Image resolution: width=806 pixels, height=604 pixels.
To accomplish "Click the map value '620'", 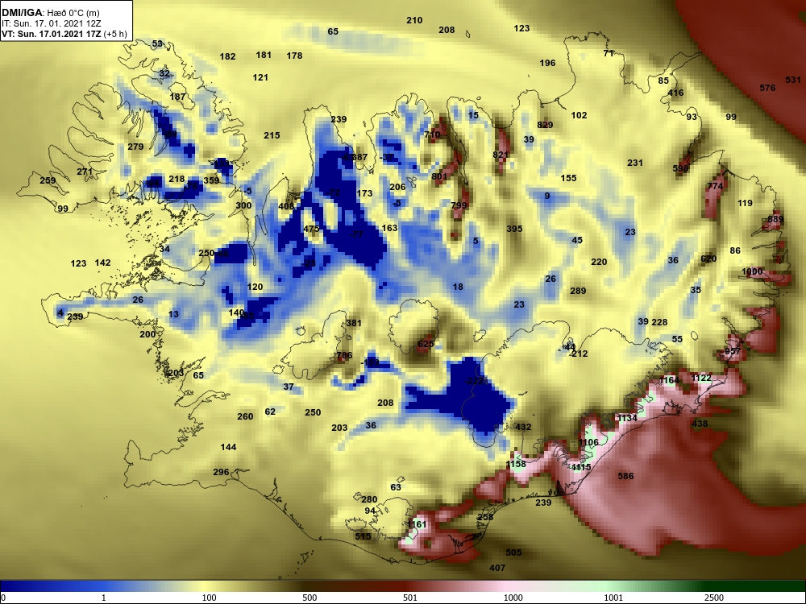I will 708,259.
